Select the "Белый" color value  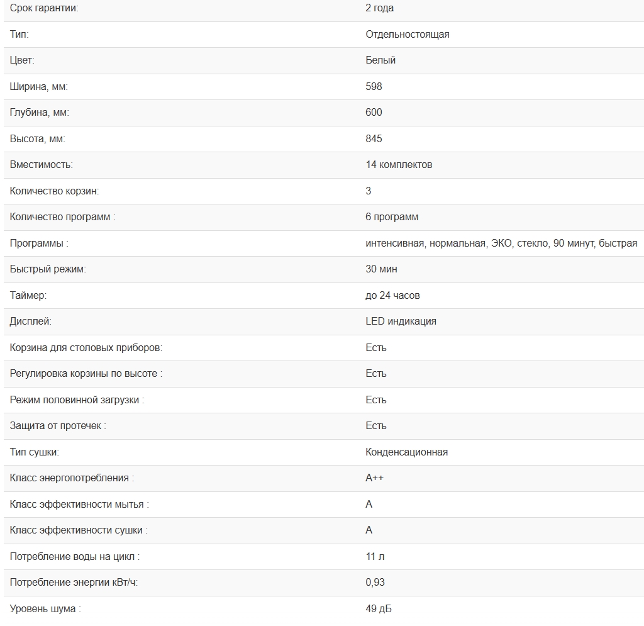click(x=380, y=60)
